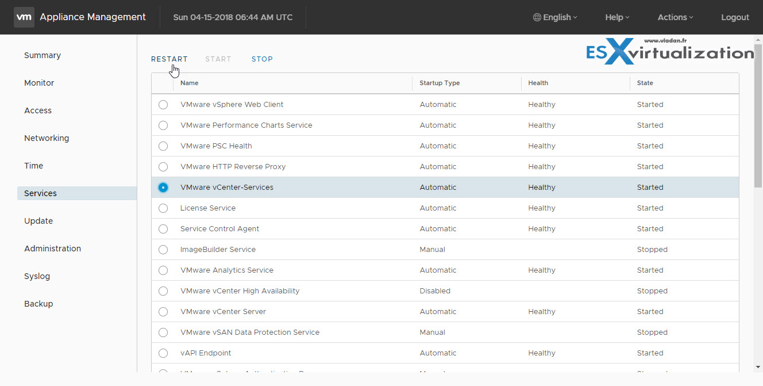Click "Started" state for License Service
The image size is (763, 386).
(650, 208)
